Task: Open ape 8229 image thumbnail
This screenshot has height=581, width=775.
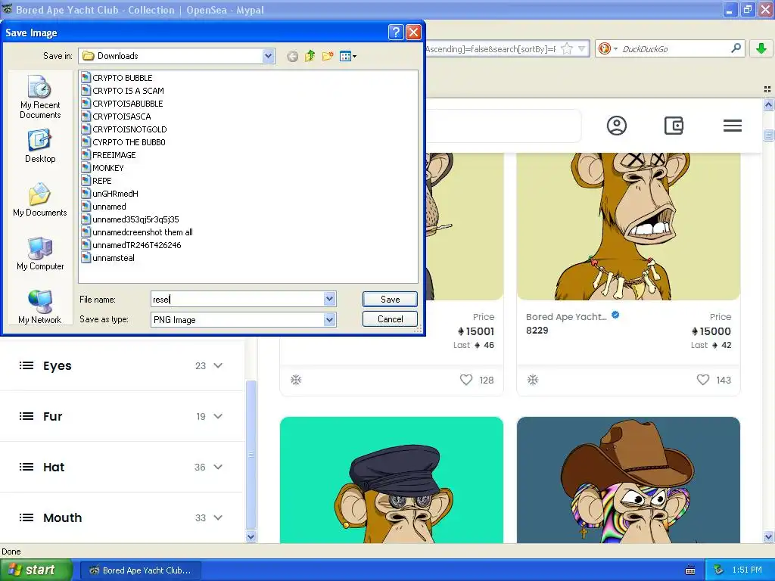Action: [628, 226]
